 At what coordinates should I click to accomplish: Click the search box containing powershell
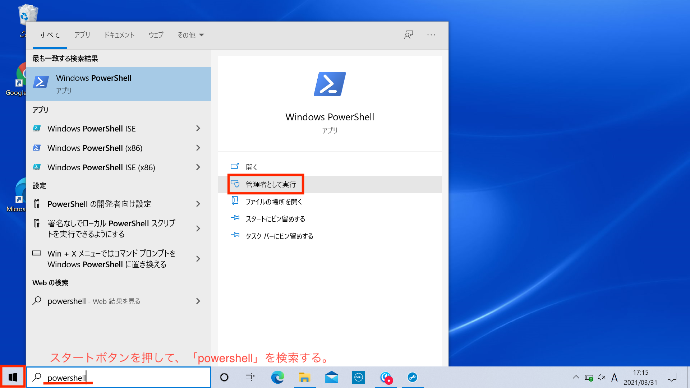[x=119, y=377]
